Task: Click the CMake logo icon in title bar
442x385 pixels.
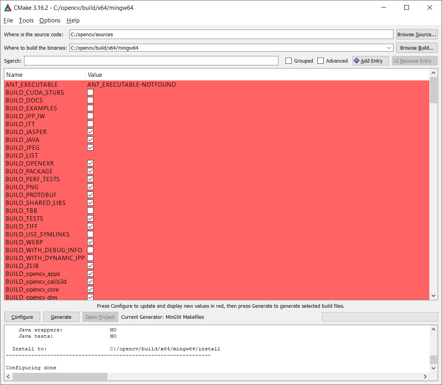Action: pyautogui.click(x=8, y=7)
